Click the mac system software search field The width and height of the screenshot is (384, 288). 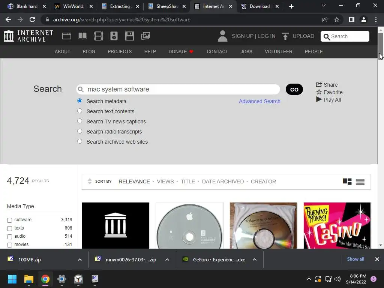point(178,89)
